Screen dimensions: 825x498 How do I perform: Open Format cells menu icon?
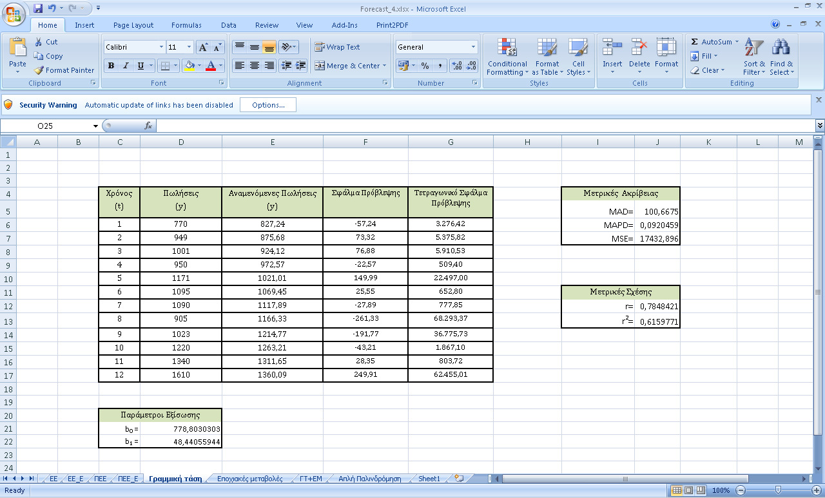click(x=666, y=48)
